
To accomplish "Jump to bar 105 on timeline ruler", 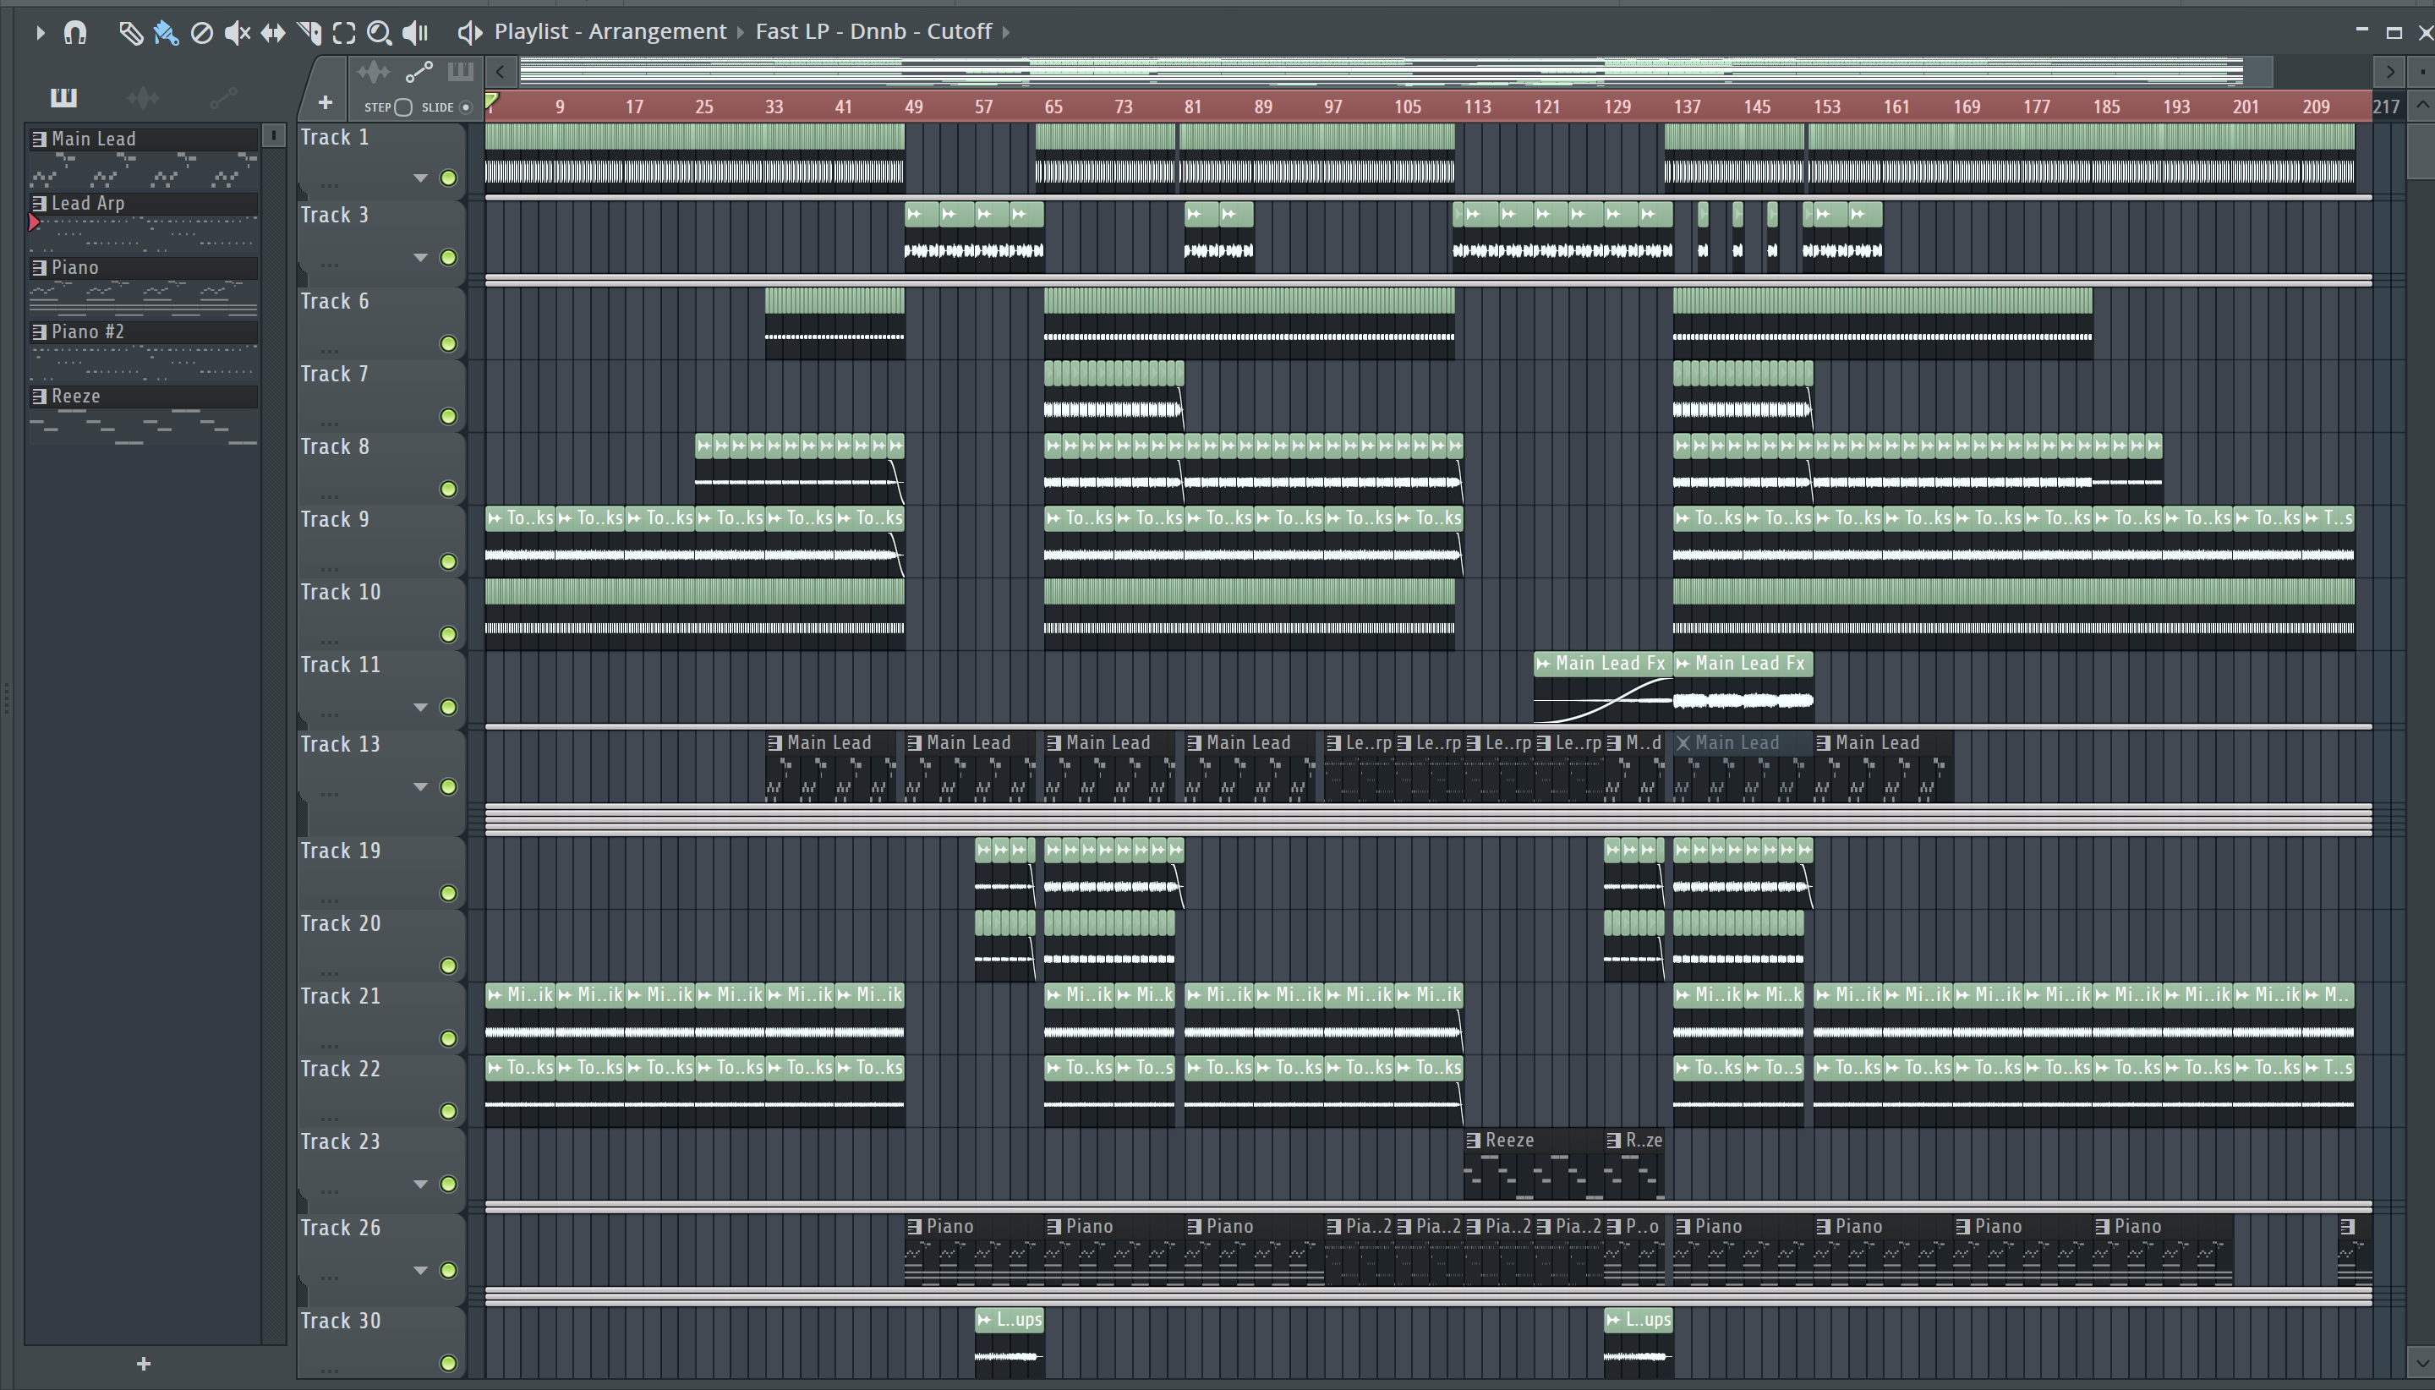I will [x=1408, y=107].
